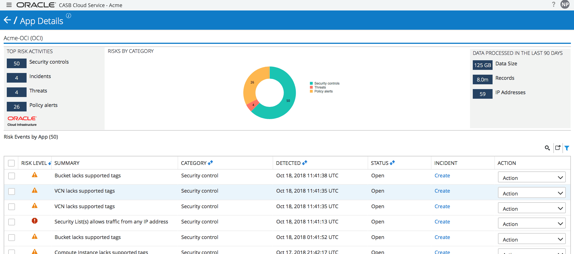Select all risk events with header checkbox
574x254 pixels.
(x=11, y=163)
